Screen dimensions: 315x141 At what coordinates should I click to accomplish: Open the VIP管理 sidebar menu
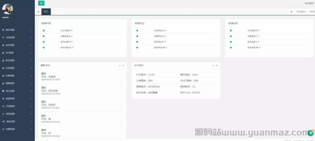tap(10, 53)
